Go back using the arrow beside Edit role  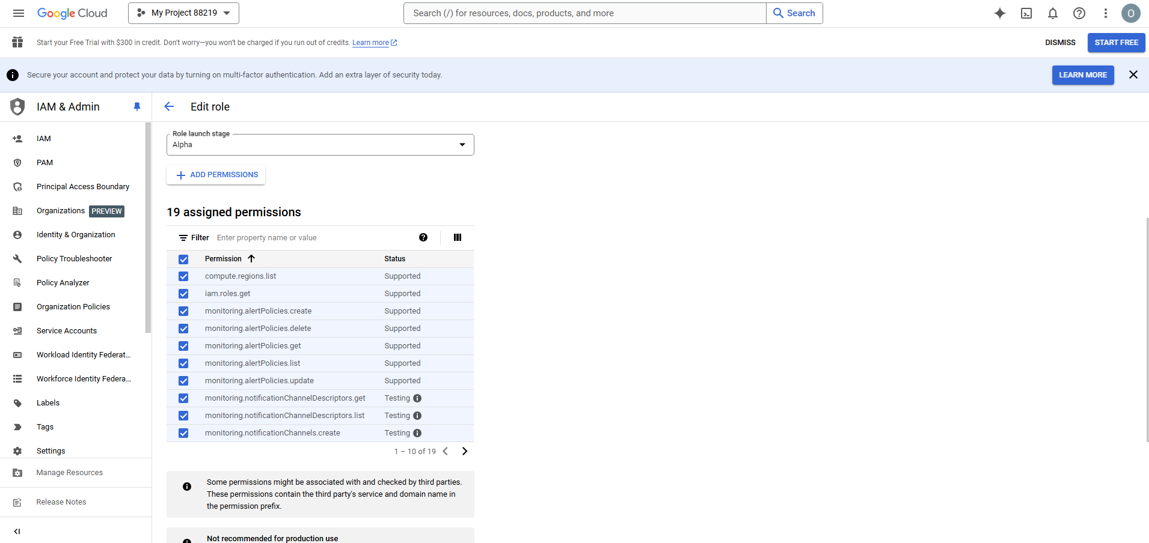(169, 106)
